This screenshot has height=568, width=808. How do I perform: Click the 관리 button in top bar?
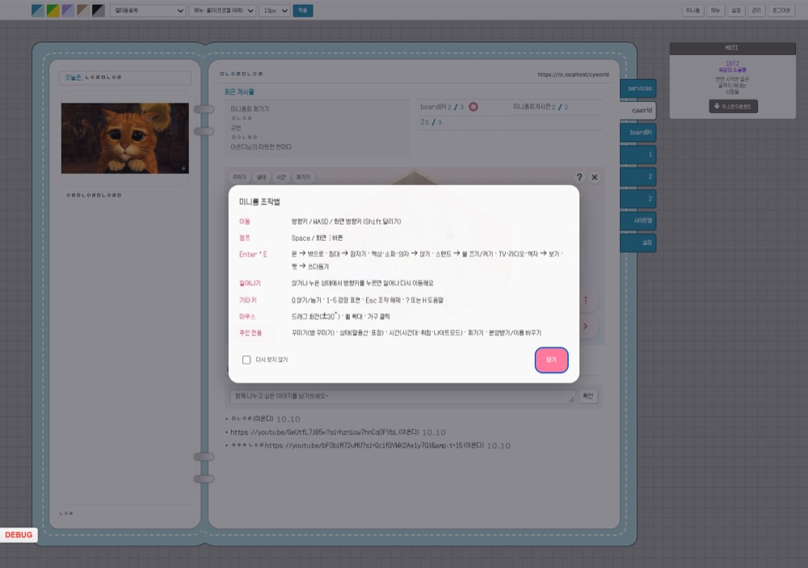pyautogui.click(x=756, y=11)
